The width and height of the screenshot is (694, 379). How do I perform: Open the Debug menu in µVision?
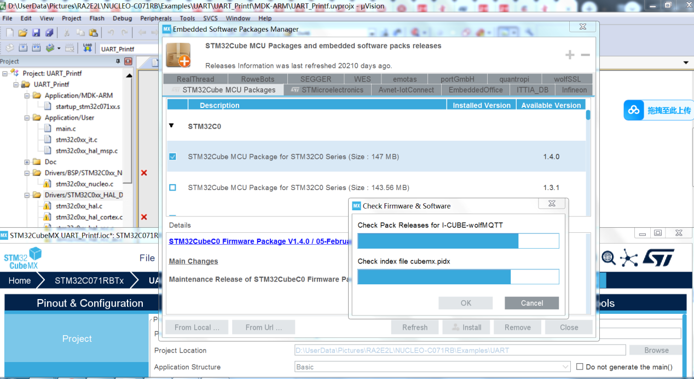[123, 18]
